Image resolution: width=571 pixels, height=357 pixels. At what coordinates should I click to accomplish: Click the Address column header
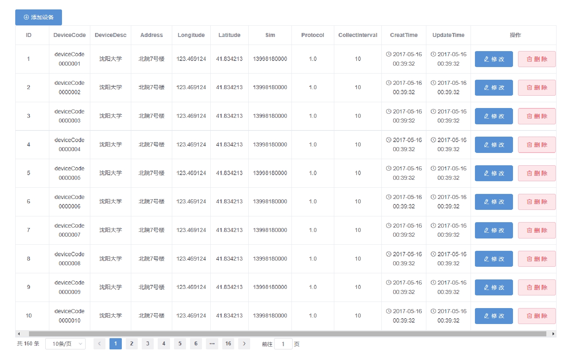[152, 35]
